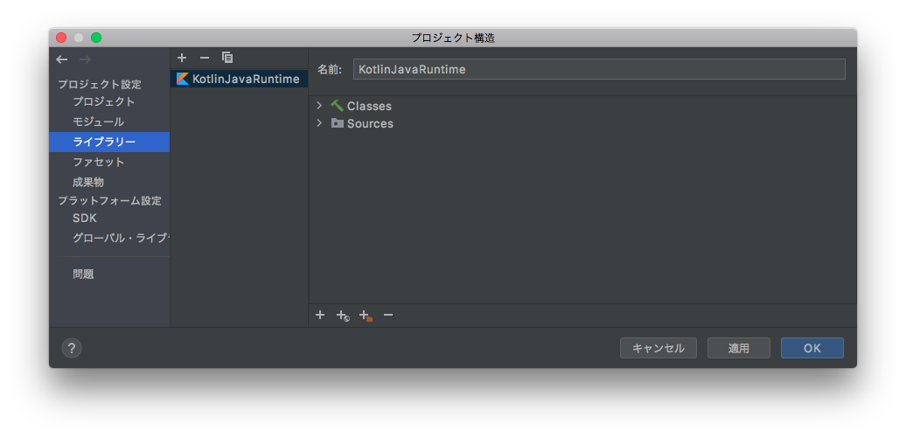Select KotlinJavaRuntime in the library list
Viewport: 906px width, 438px height.
(245, 79)
